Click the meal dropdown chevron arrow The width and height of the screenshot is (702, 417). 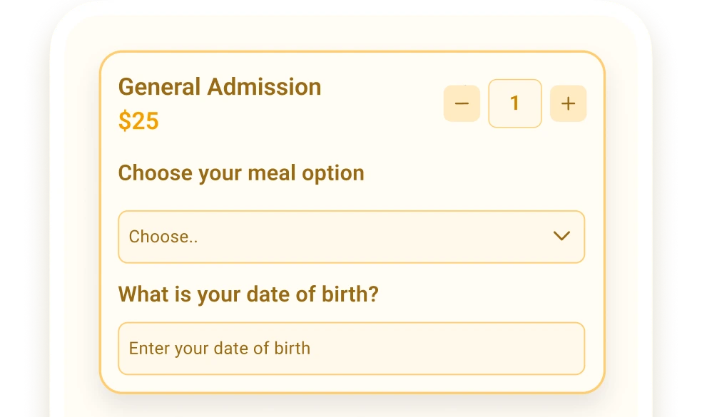561,236
